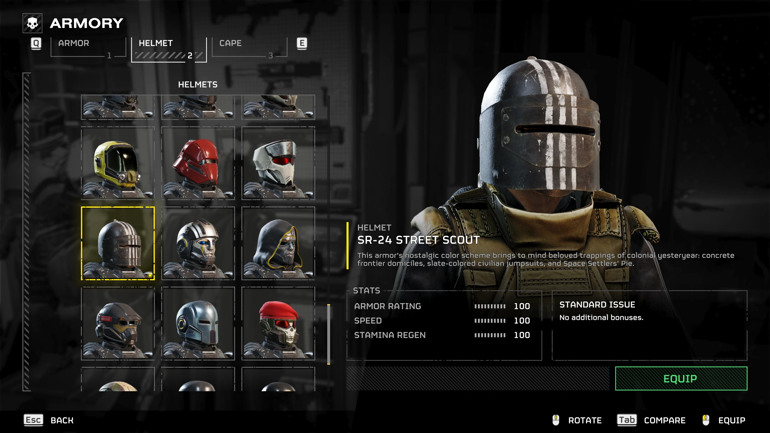Pick the white helmet with red visor
The width and height of the screenshot is (770, 433).
278,163
